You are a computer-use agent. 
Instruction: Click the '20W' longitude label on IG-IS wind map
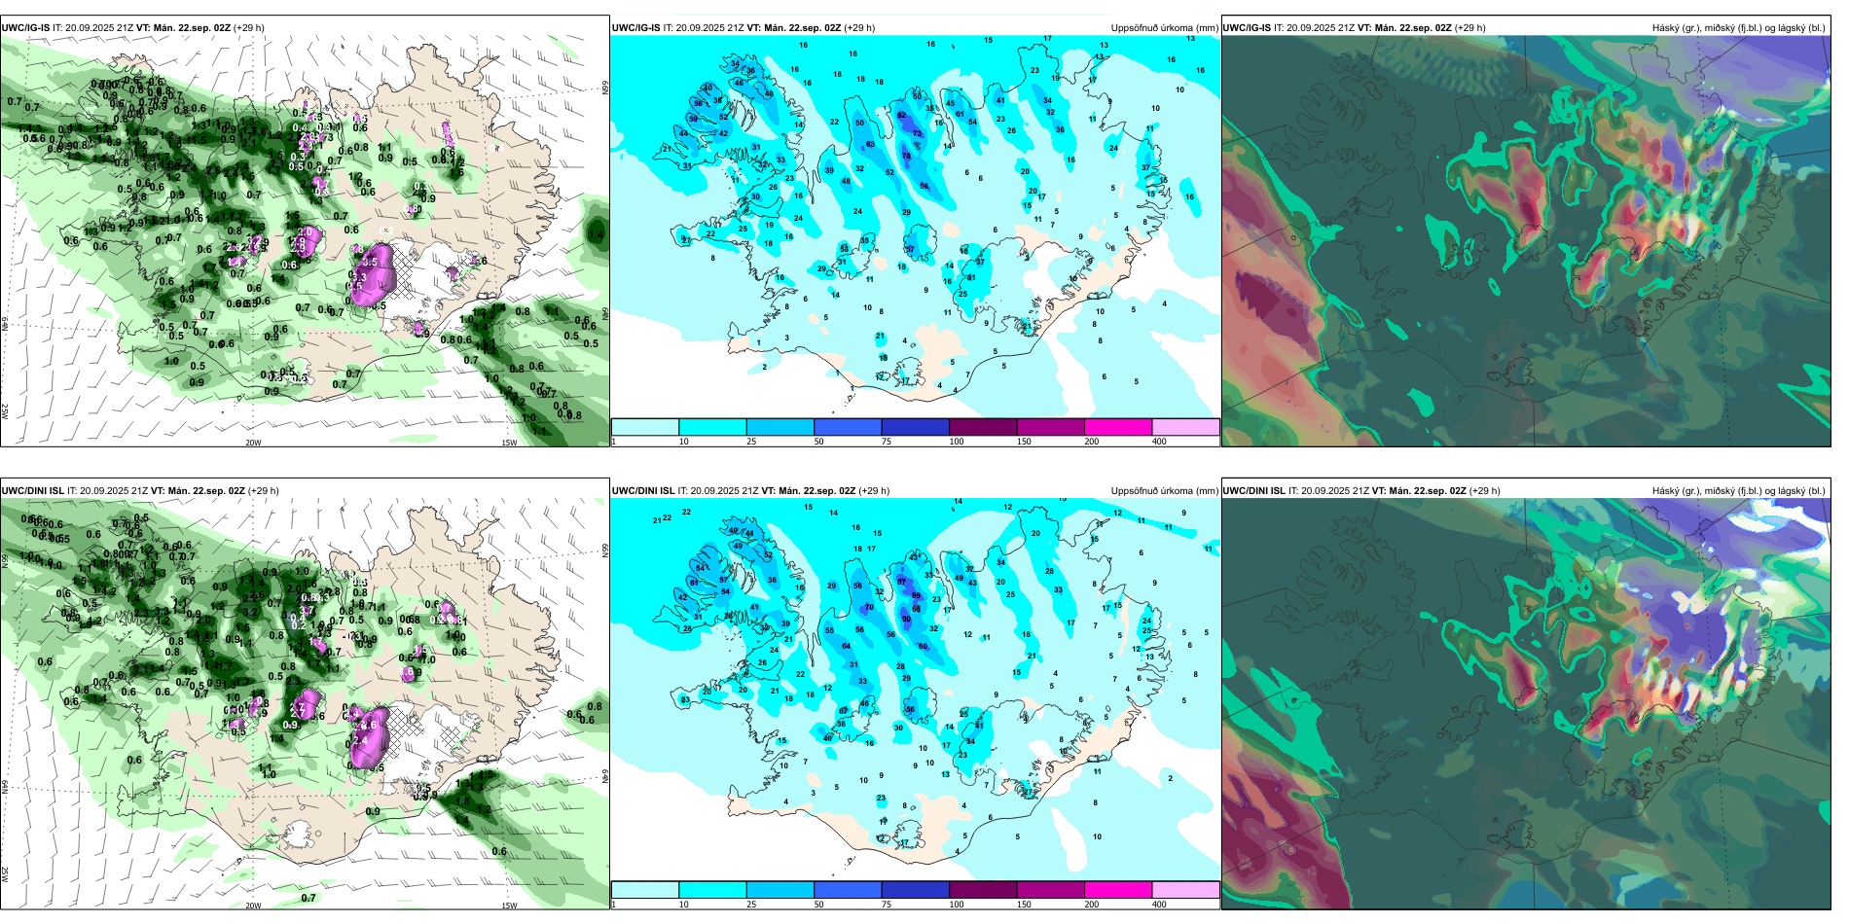click(253, 443)
